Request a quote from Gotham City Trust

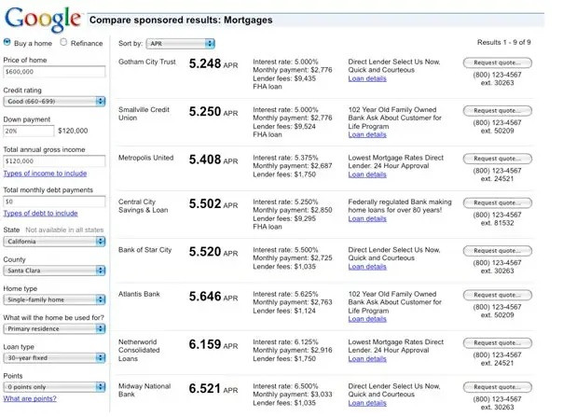498,63
